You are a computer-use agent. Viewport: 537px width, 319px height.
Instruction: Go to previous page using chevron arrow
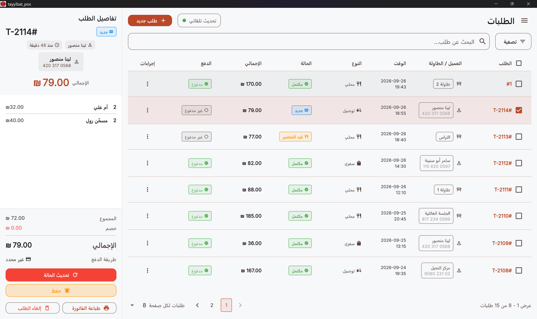(240, 305)
